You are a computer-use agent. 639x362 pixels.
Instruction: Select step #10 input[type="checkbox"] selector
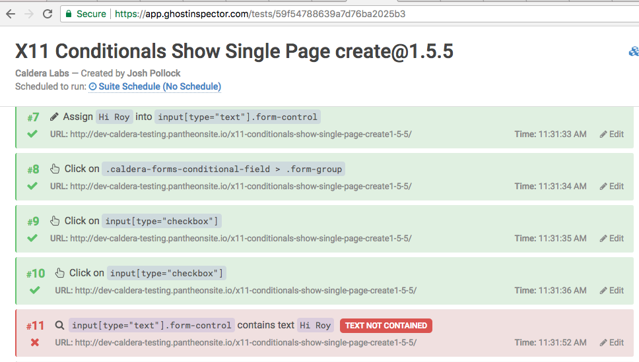(x=166, y=273)
